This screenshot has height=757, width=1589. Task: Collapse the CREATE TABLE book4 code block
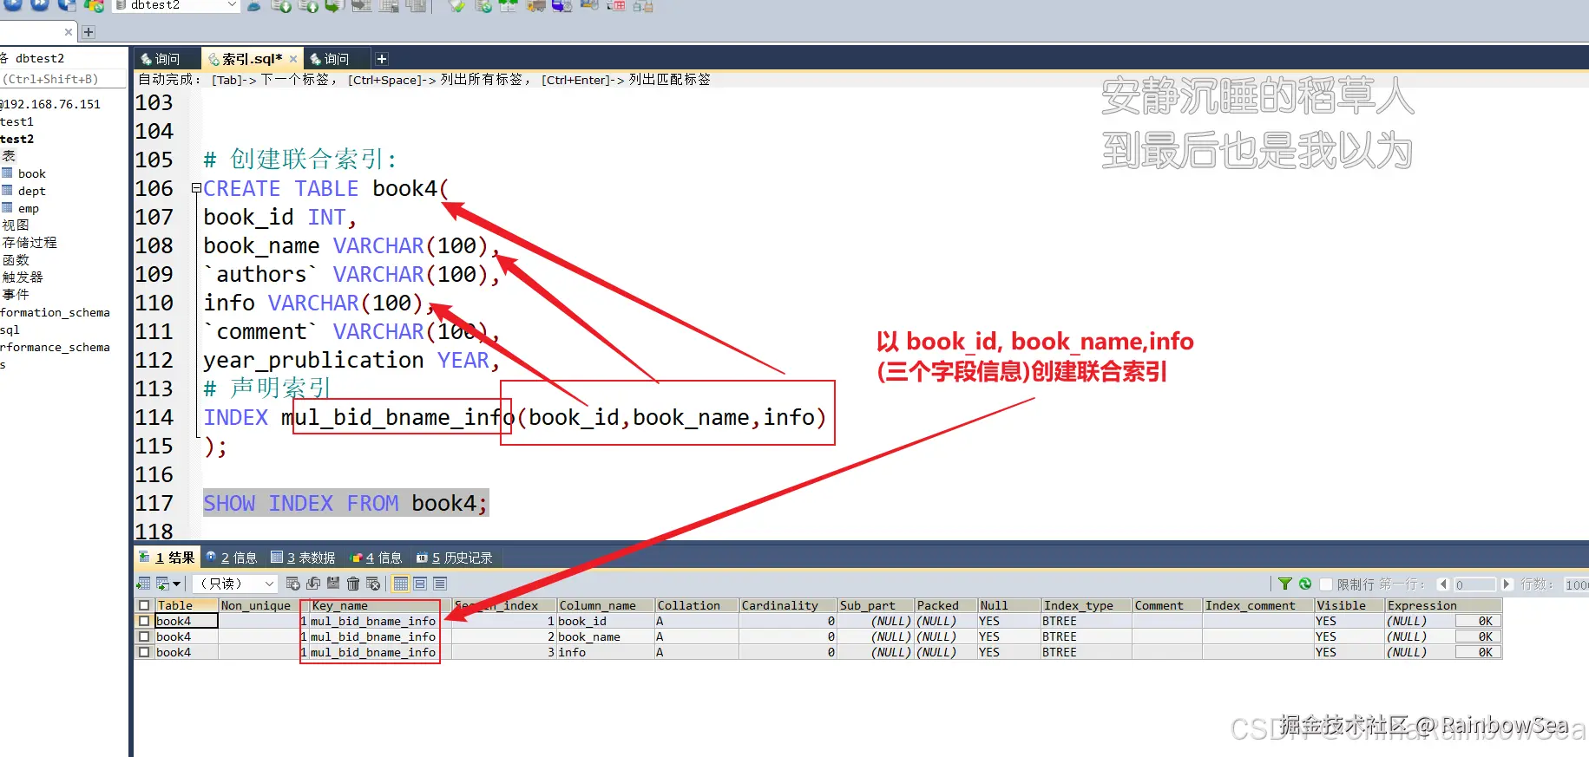[x=196, y=187]
